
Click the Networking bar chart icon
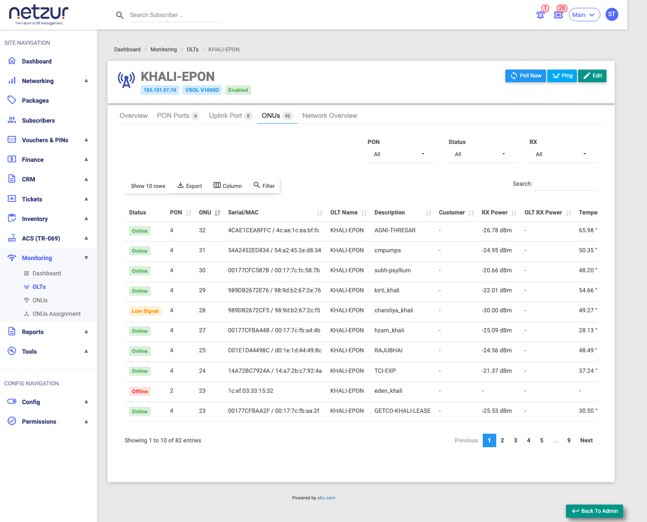tap(12, 80)
